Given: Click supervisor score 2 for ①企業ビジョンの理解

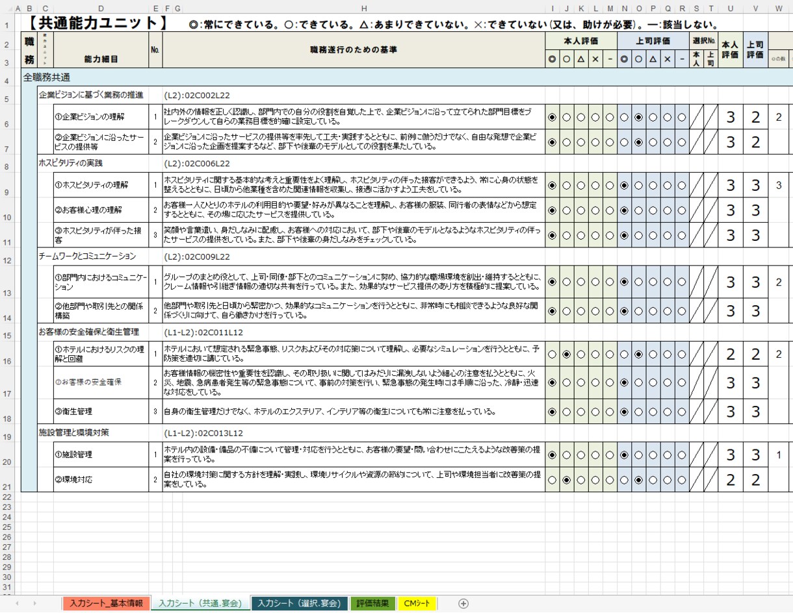Looking at the screenshot, I should pyautogui.click(x=756, y=118).
